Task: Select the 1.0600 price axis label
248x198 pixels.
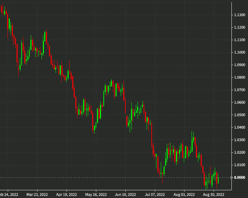Action: point(240,103)
